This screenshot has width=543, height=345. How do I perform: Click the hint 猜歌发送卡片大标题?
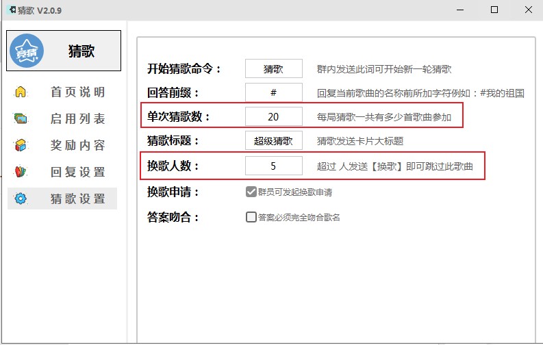pyautogui.click(x=360, y=141)
